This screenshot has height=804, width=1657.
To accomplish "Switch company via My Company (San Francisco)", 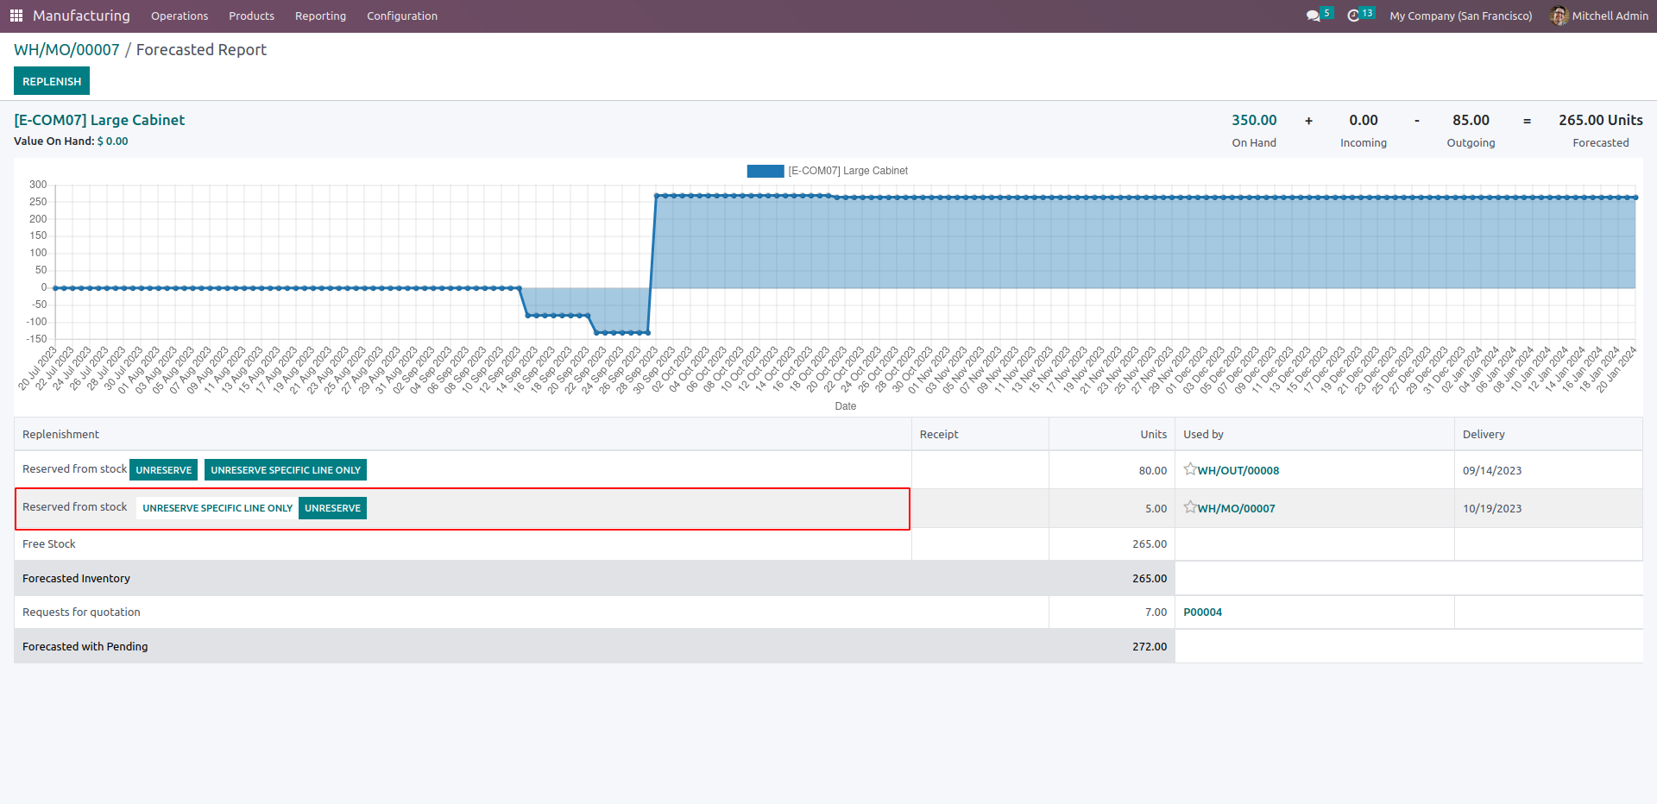I will click(x=1460, y=16).
